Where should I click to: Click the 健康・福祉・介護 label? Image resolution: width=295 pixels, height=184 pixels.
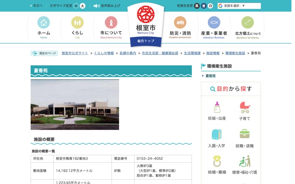click(244, 172)
